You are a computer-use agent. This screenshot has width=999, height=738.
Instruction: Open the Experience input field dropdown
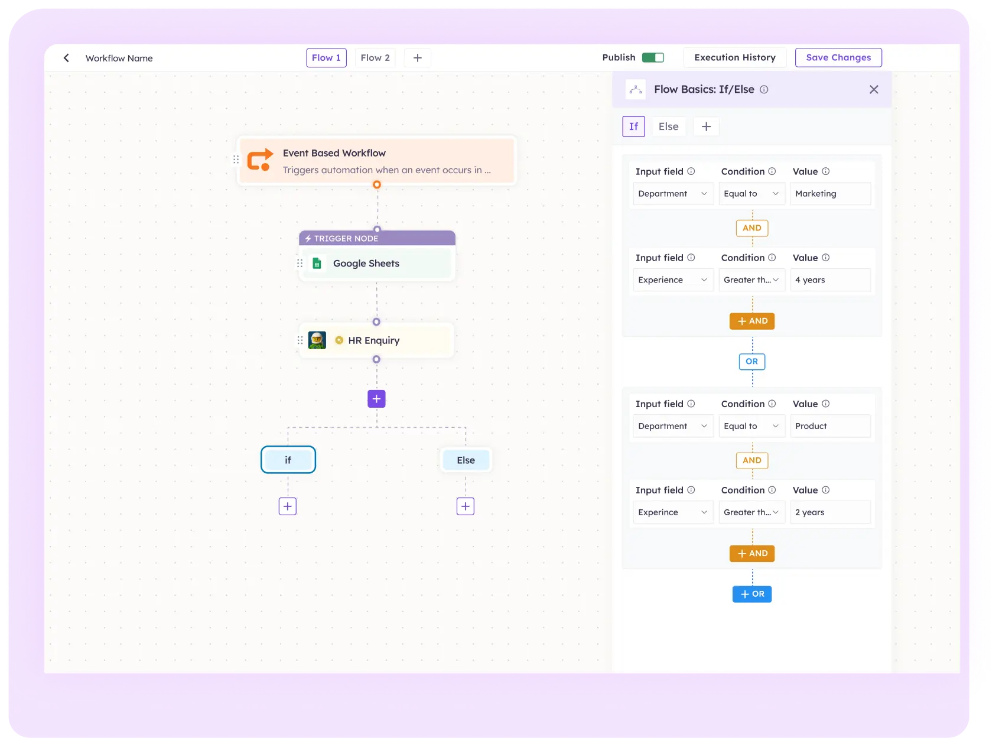673,280
